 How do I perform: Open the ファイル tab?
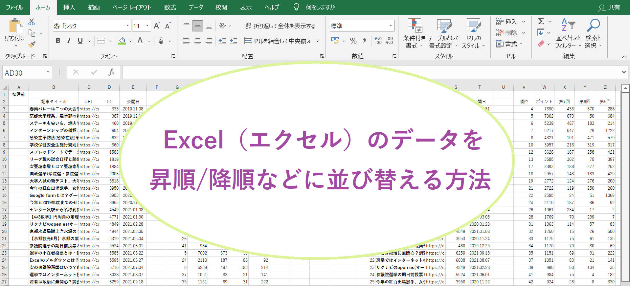[x=14, y=7]
